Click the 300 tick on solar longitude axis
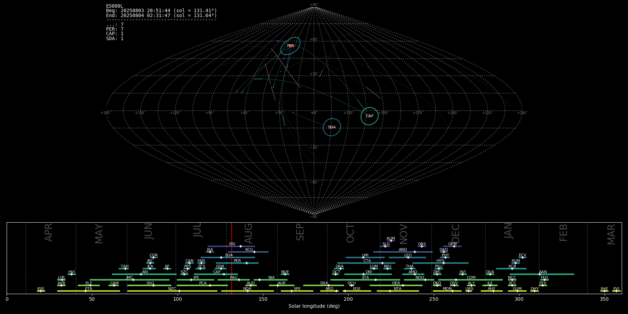 (519, 299)
